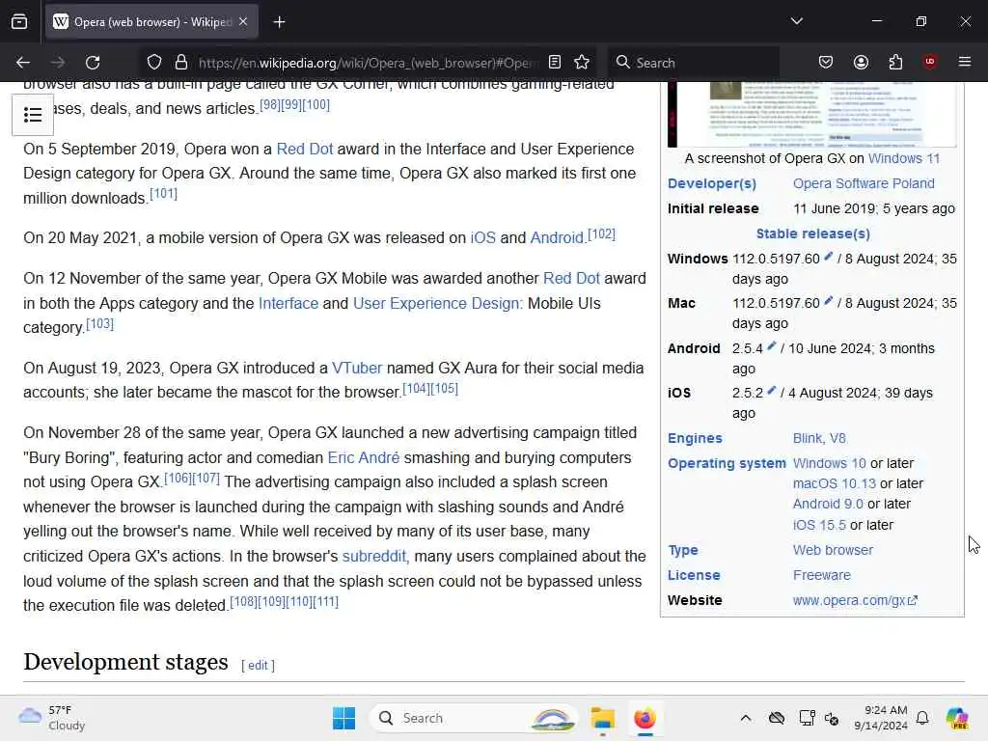
Task: Open File Explorer from taskbar
Action: (x=602, y=718)
